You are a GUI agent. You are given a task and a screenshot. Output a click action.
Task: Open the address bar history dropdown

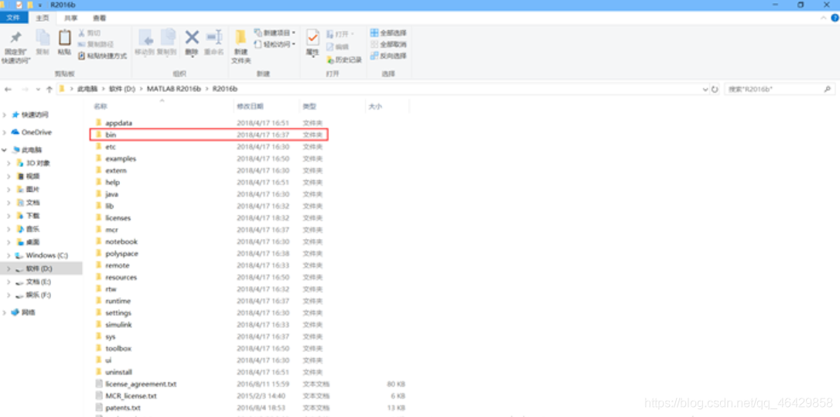click(705, 90)
